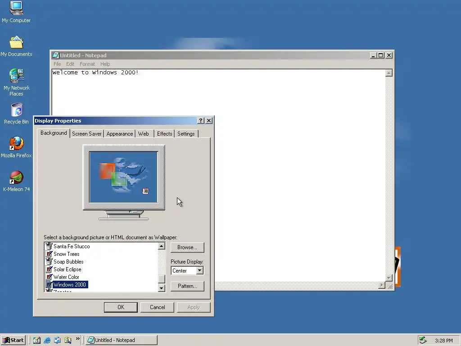Select Windows 2000 wallpaper name
This screenshot has height=346, width=461.
70,285
